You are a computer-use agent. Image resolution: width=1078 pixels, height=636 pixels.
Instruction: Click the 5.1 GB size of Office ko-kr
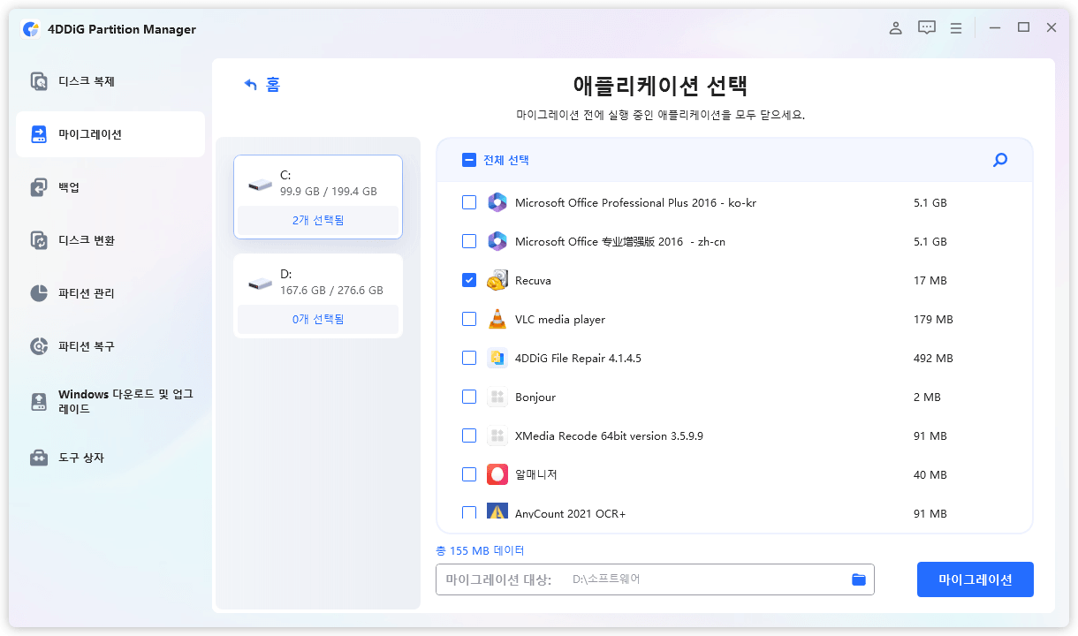930,202
